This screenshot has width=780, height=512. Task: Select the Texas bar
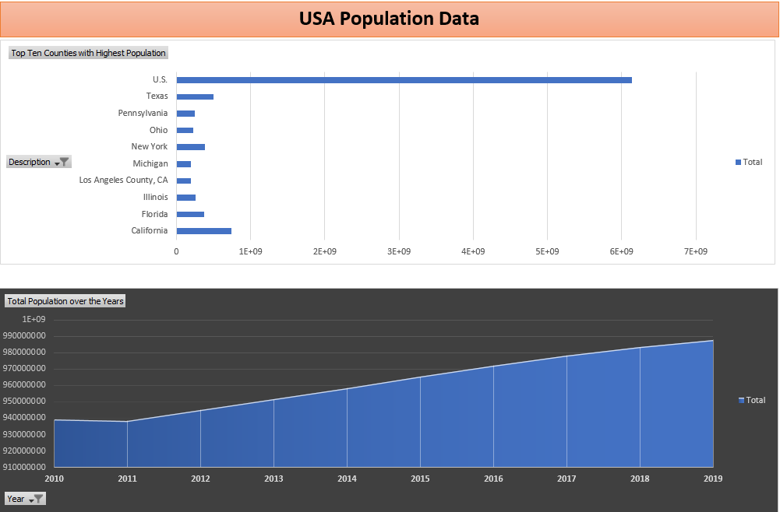[195, 96]
